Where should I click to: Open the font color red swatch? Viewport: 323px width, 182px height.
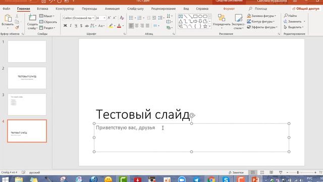pyautogui.click(x=119, y=26)
